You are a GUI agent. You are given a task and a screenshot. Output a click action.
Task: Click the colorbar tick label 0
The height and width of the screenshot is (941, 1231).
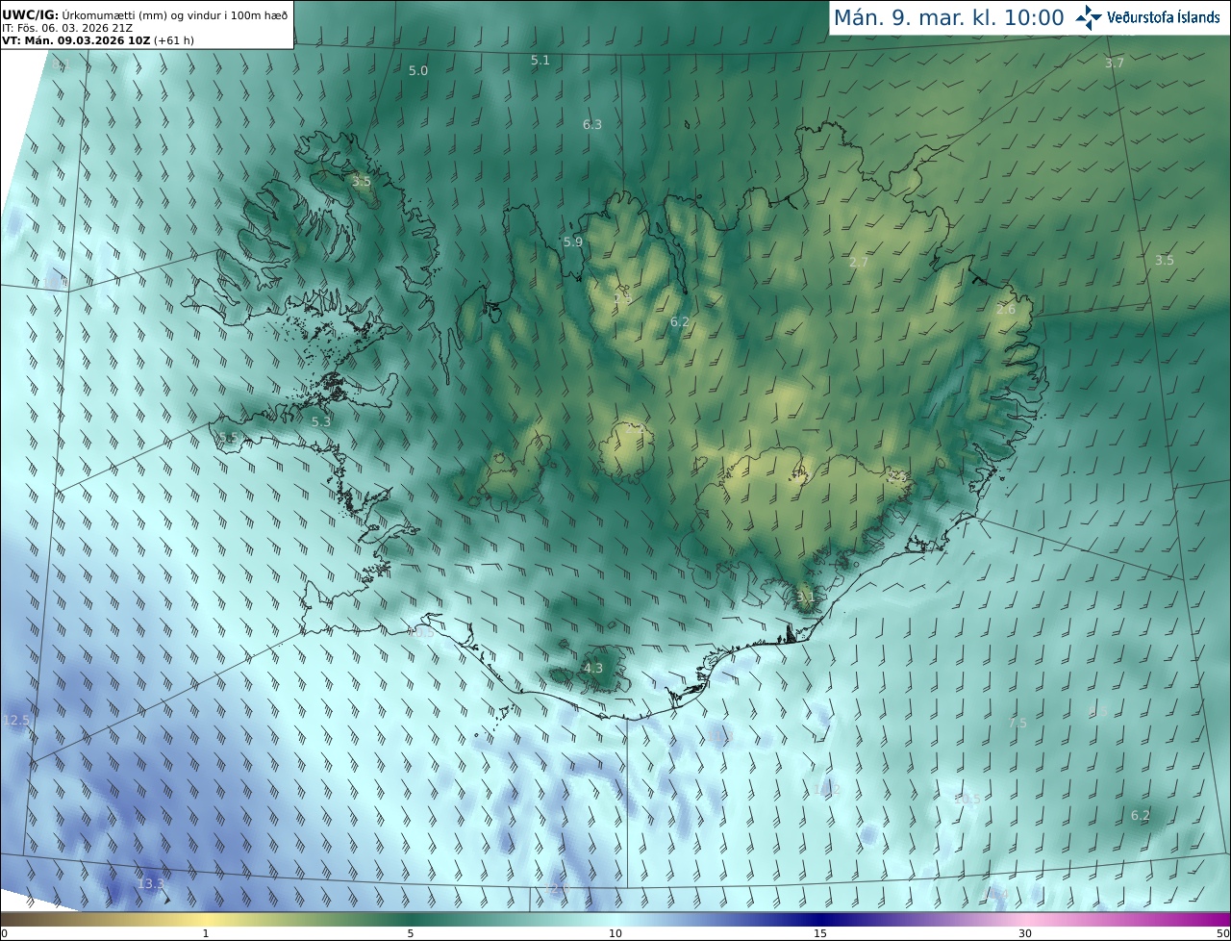[4, 933]
